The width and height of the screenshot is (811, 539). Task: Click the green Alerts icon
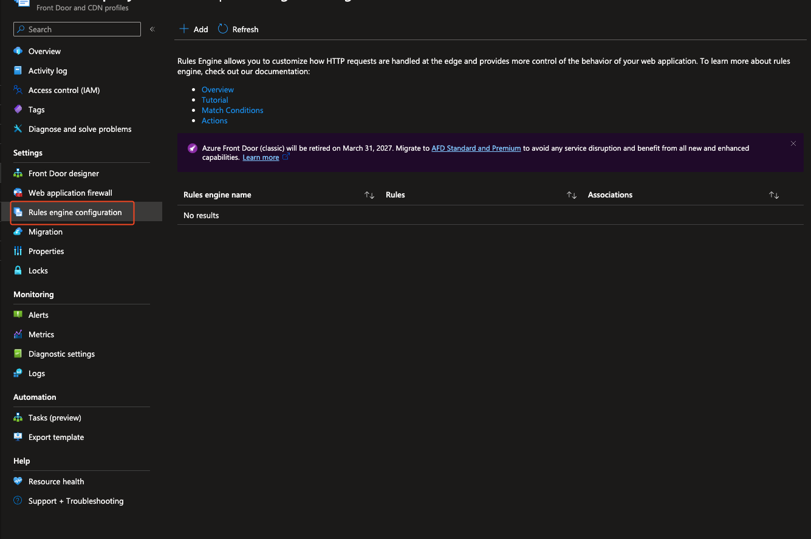point(18,315)
